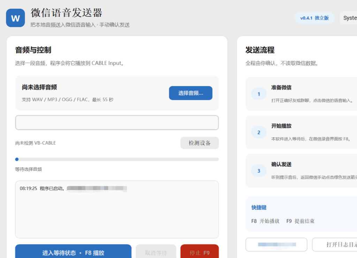The width and height of the screenshot is (357, 258).
Task: Click the 检测设备 button
Action: tap(199, 143)
